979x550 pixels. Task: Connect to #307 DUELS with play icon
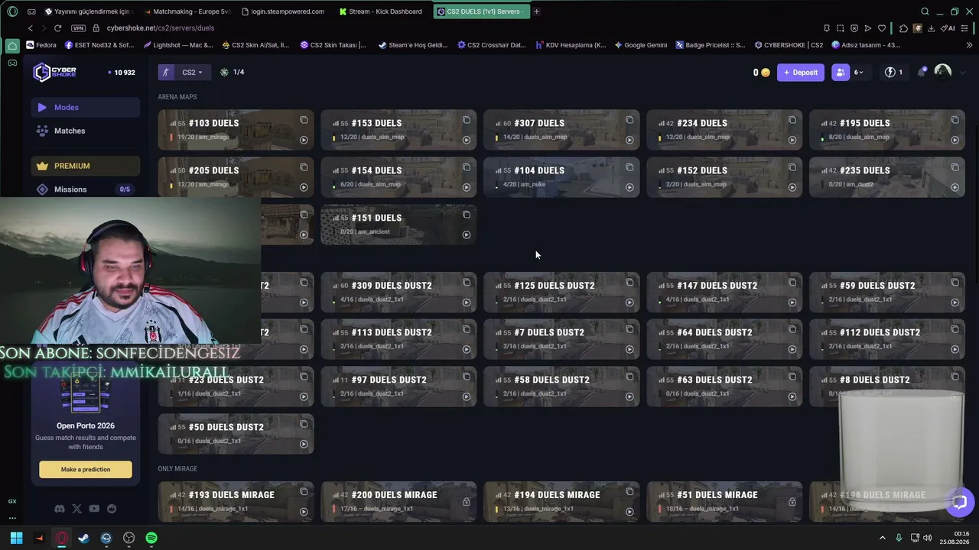629,140
